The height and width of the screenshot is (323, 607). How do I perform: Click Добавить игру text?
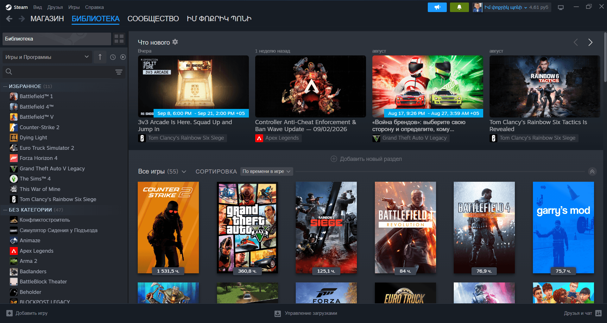click(32, 313)
